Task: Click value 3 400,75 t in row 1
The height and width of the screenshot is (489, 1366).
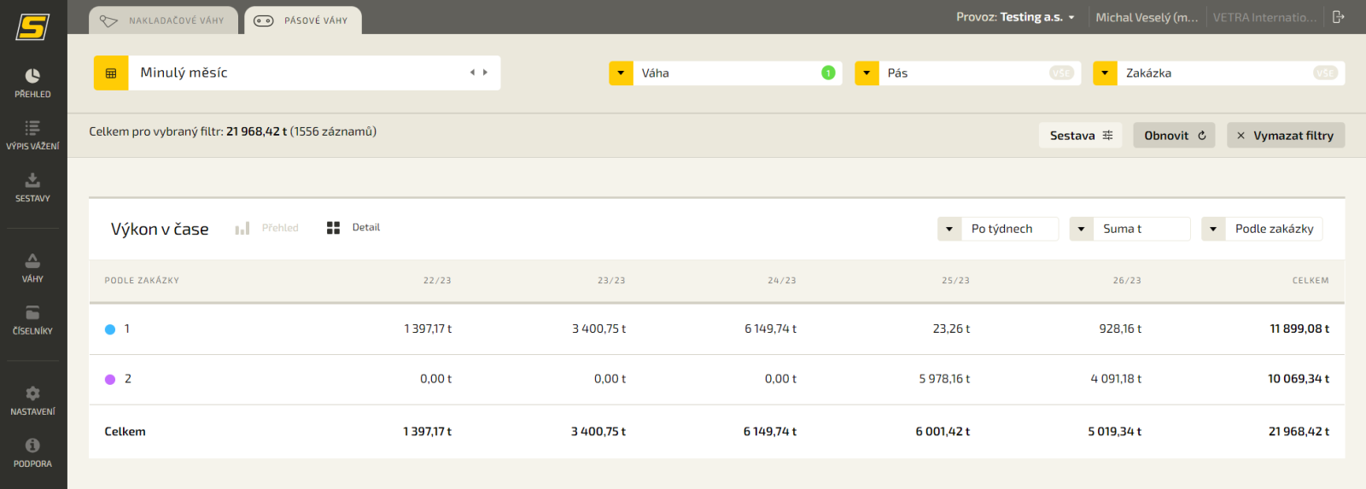Action: (598, 329)
